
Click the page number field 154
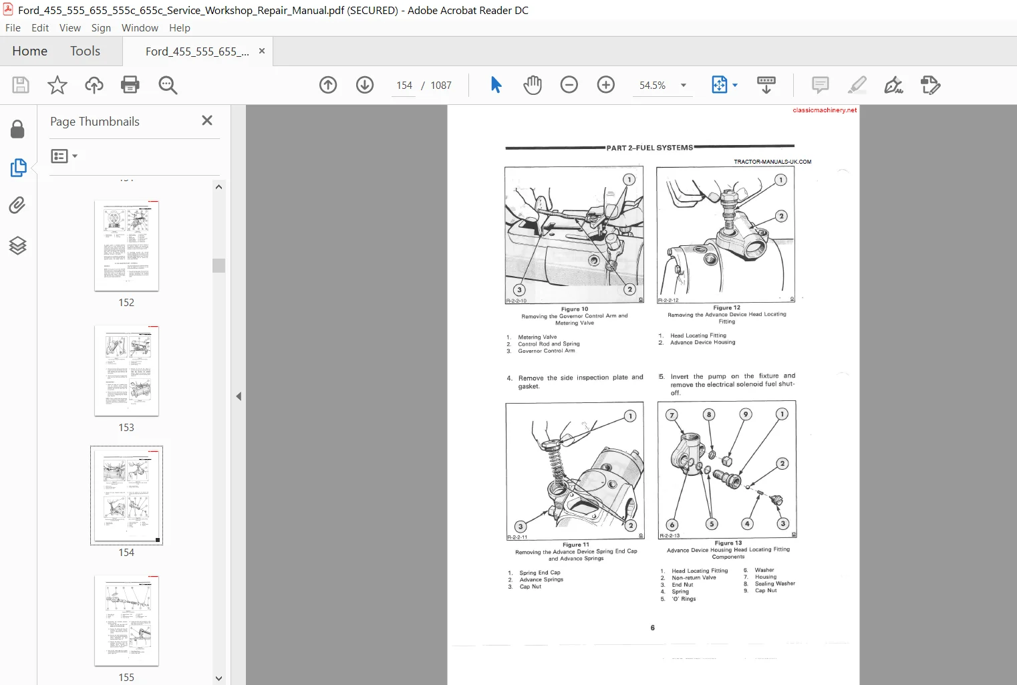pos(404,86)
